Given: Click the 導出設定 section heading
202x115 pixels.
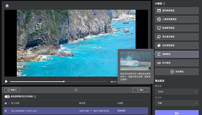Looking at the screenshot, I should point(160,81).
